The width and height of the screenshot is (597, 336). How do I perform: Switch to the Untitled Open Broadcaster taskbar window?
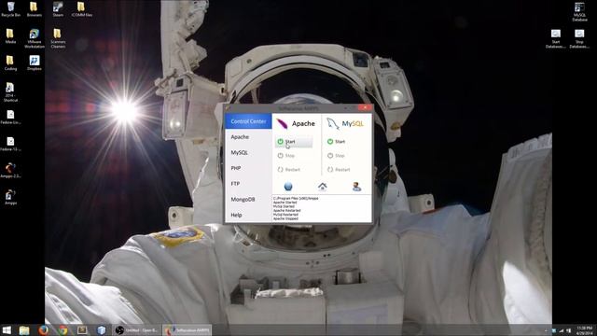pos(137,330)
